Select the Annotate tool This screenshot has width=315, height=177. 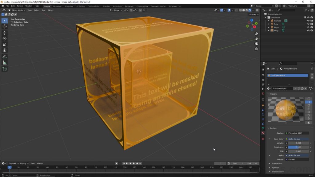(4, 57)
